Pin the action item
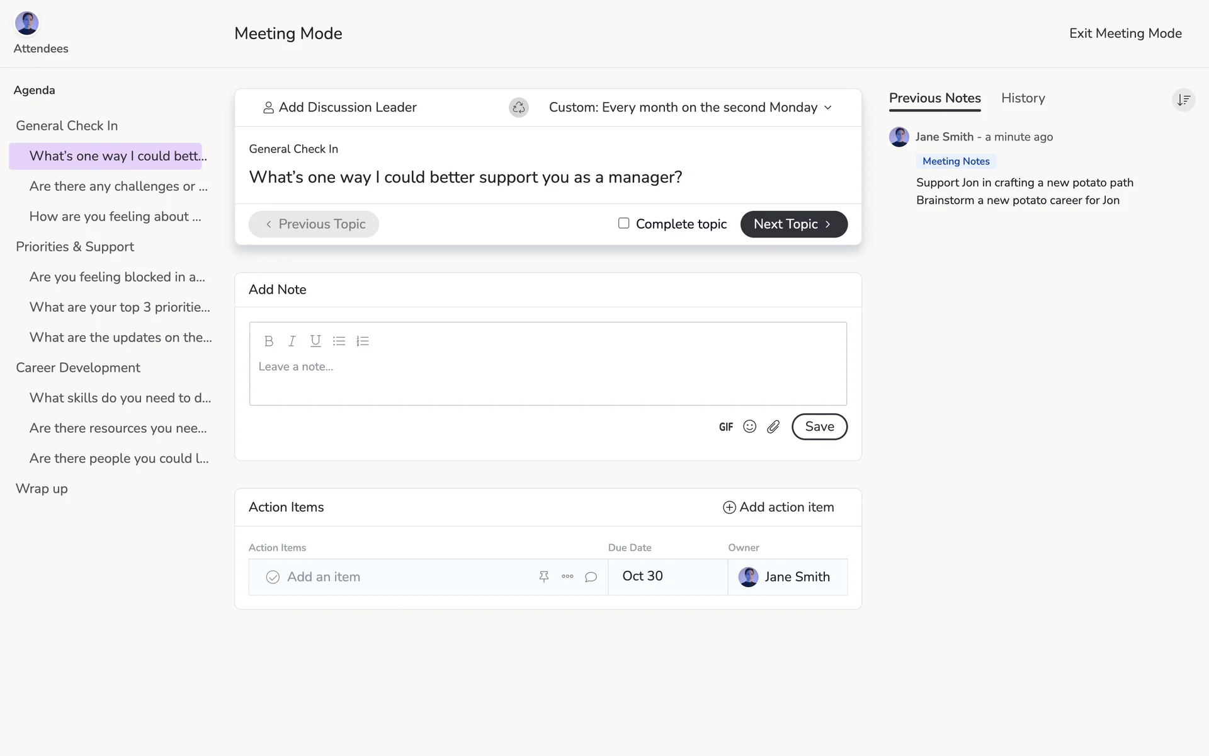1209x756 pixels. (544, 576)
